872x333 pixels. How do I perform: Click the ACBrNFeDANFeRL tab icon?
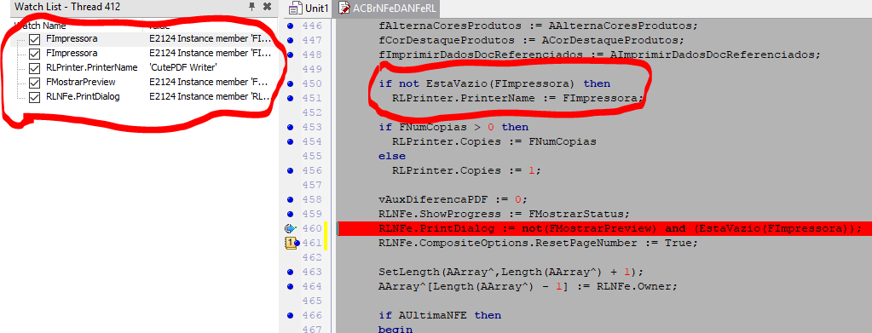pos(344,9)
